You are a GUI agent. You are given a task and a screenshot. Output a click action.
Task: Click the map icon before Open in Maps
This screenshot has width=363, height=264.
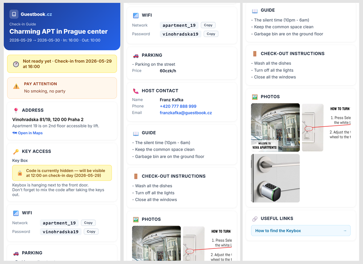click(x=15, y=133)
